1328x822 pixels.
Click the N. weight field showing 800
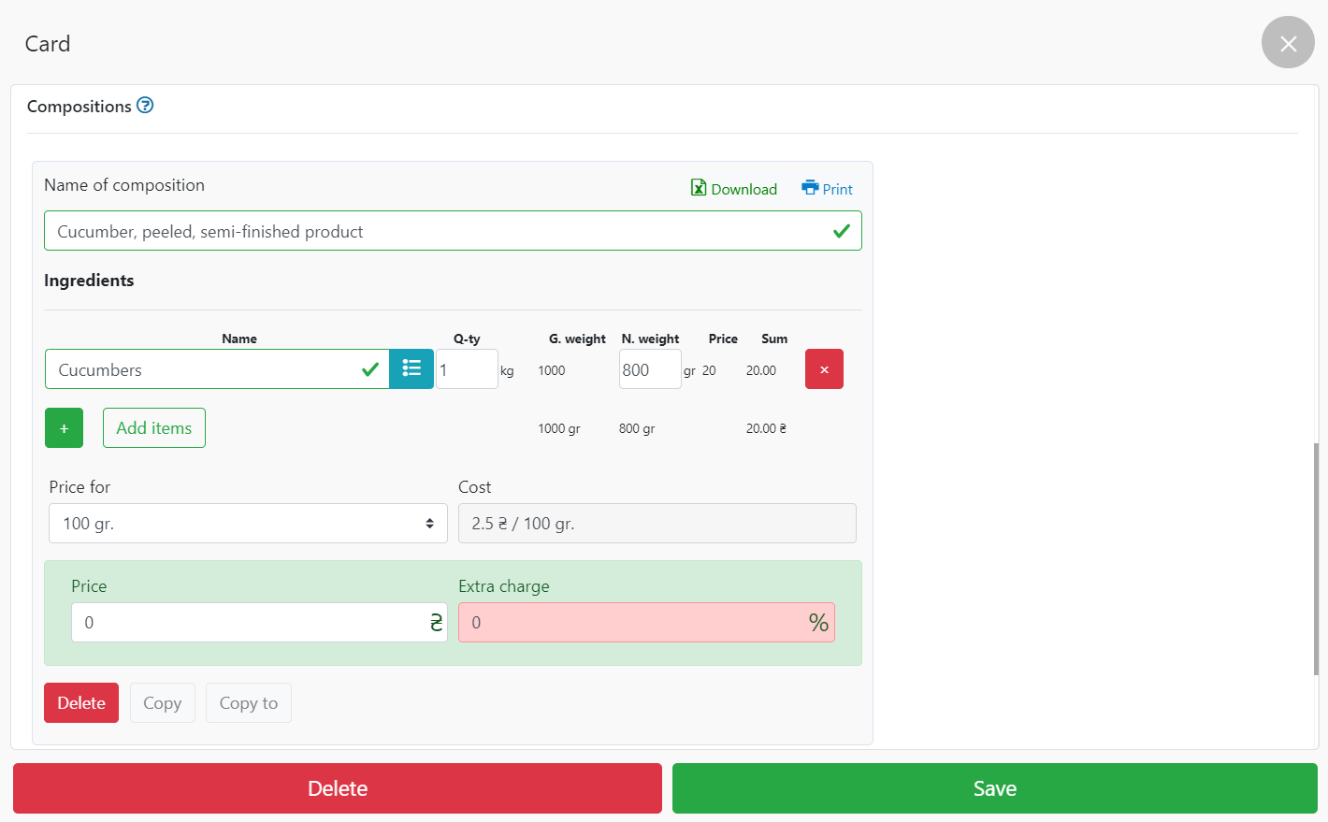649,369
